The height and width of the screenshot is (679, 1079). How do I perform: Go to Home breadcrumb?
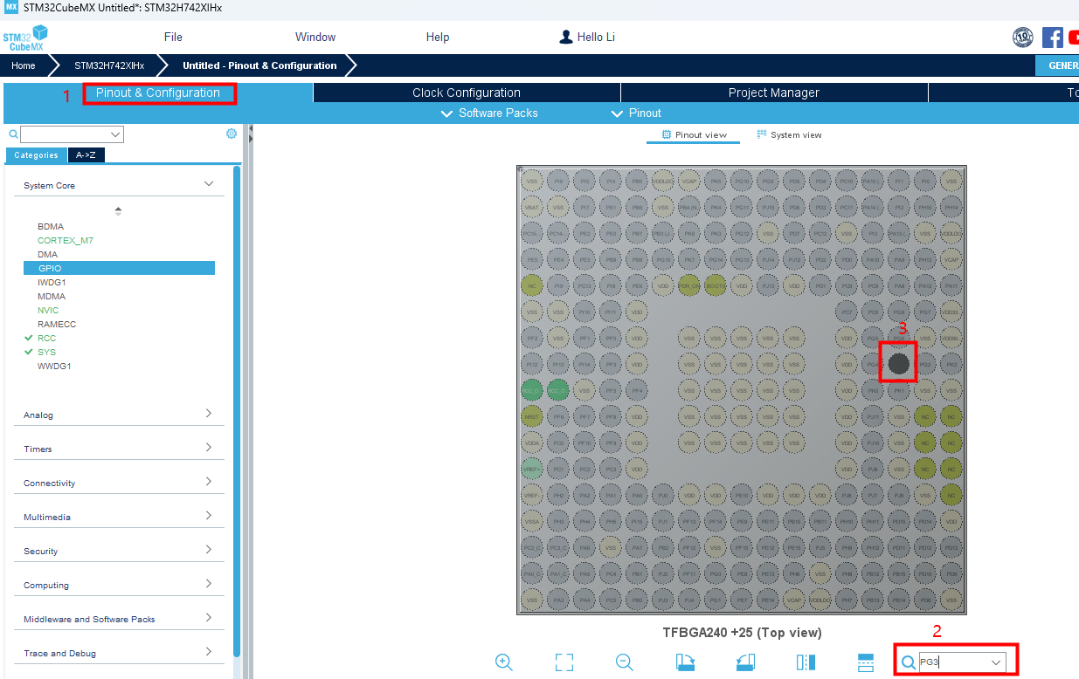[x=24, y=65]
